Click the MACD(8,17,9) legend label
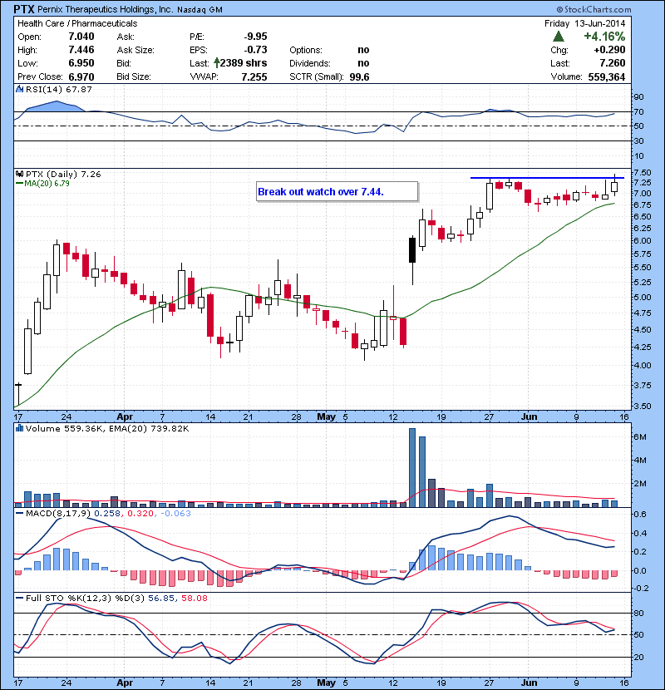Image resolution: width=665 pixels, height=690 pixels. click(x=58, y=513)
